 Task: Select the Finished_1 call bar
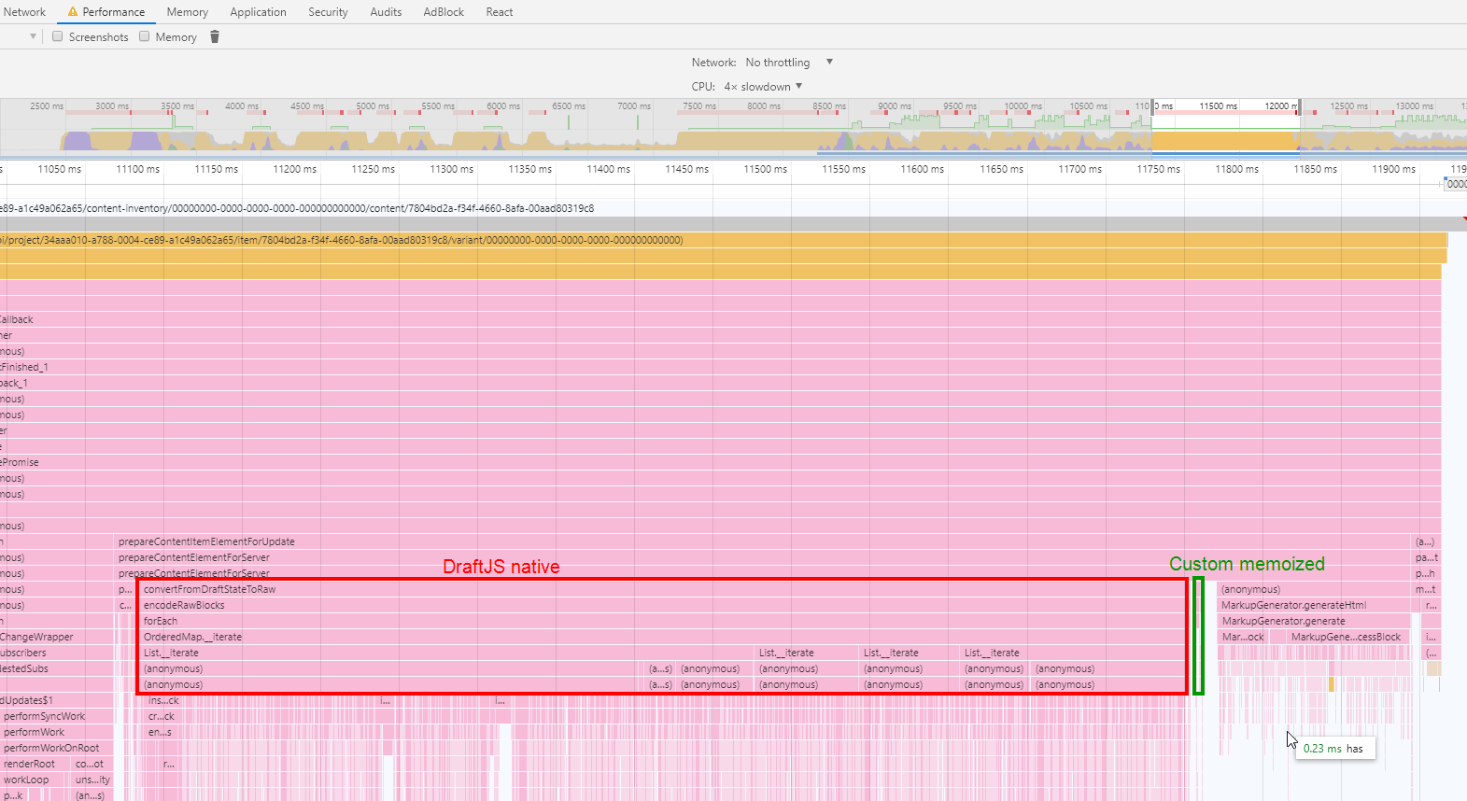tap(720, 367)
